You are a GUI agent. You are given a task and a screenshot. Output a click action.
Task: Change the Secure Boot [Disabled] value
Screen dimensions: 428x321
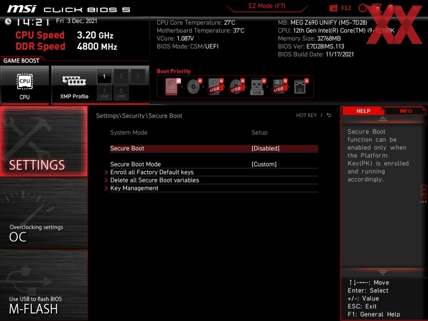[265, 149]
